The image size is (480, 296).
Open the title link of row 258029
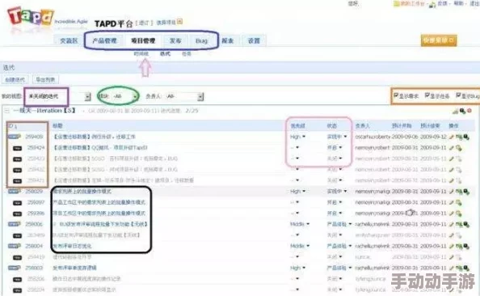tap(82, 192)
